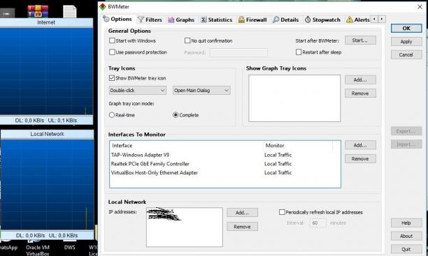Click the Start... button
This screenshot has height=256, width=428.
[360, 40]
